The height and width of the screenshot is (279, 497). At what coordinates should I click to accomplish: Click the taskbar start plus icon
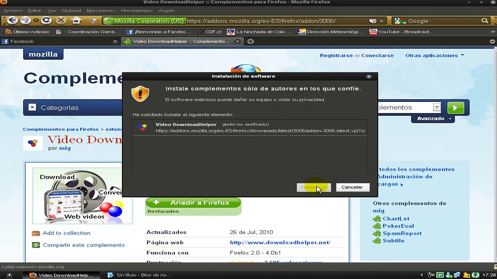click(9, 275)
